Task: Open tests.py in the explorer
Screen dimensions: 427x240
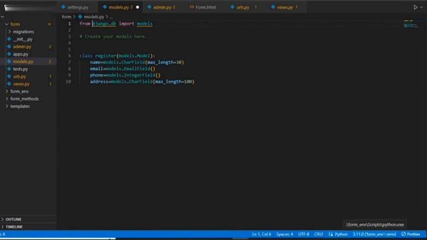Action: pos(21,69)
